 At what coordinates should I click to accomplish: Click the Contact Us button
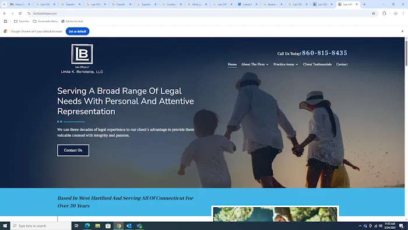click(73, 150)
